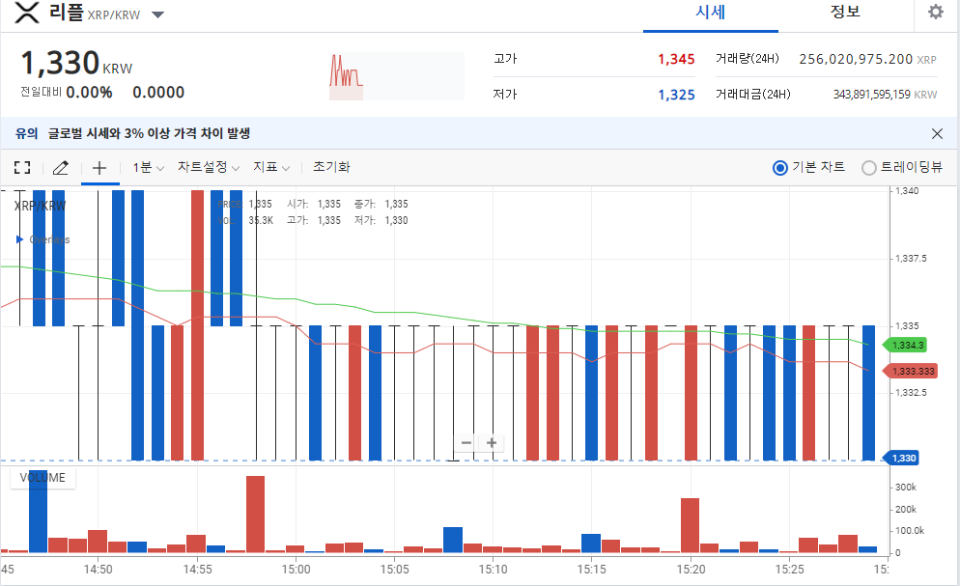Toggle fullscreen chart mode icon
The image size is (960, 586).
[x=22, y=168]
